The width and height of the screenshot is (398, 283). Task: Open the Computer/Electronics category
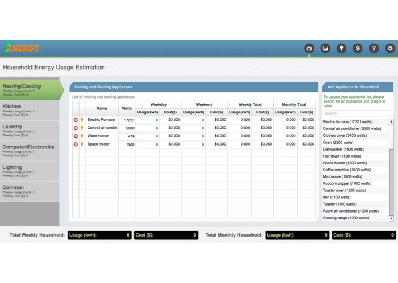[29, 151]
